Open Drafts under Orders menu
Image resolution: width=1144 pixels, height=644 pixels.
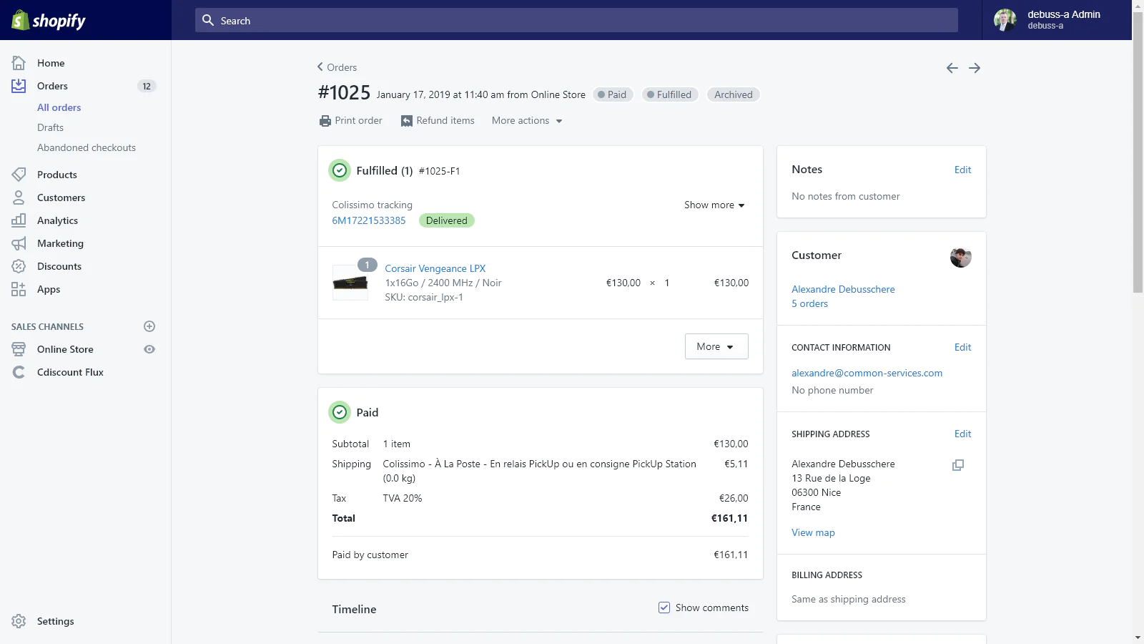[50, 127]
